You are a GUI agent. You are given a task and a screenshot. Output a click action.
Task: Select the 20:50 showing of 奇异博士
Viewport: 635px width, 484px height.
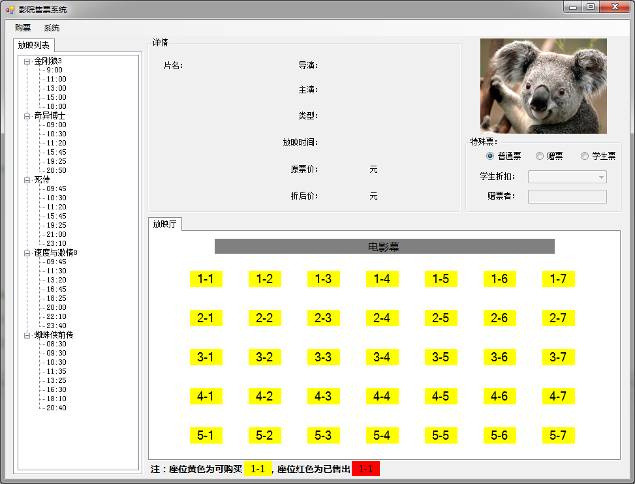click(56, 170)
